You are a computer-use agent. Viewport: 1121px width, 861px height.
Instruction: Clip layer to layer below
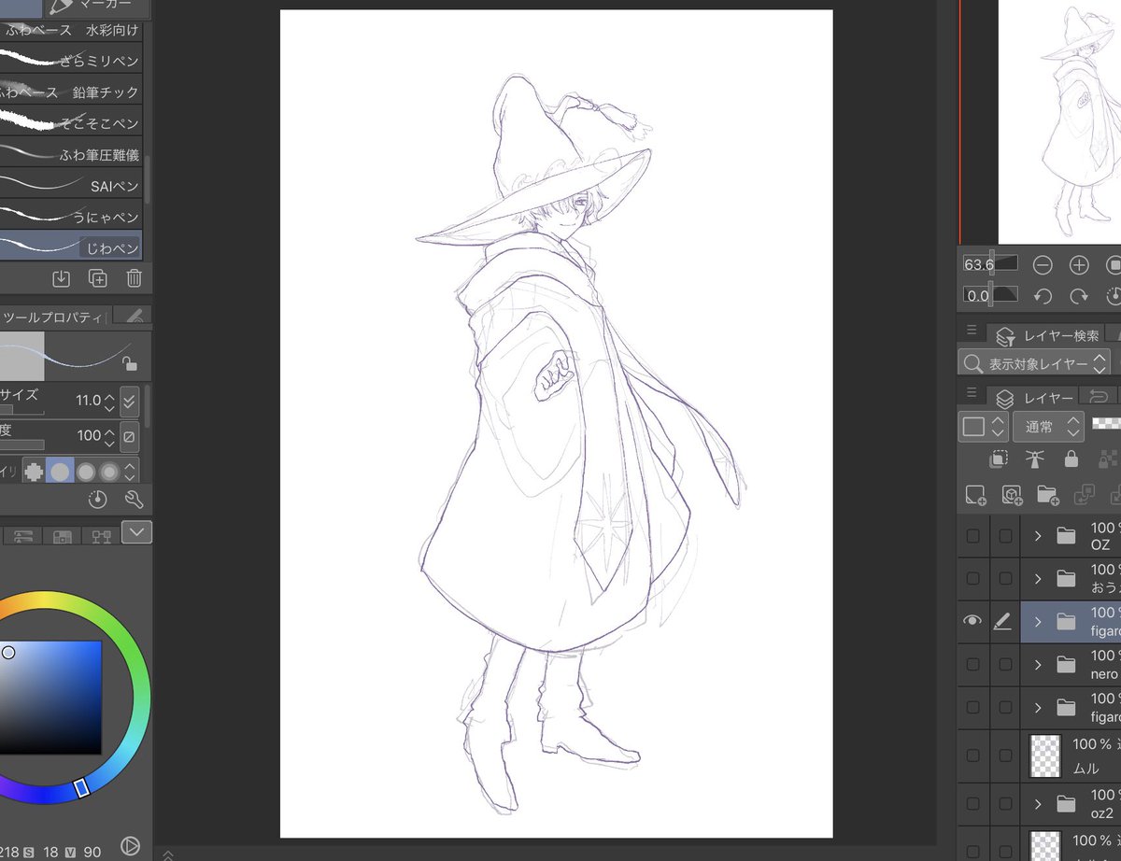tap(1000, 459)
